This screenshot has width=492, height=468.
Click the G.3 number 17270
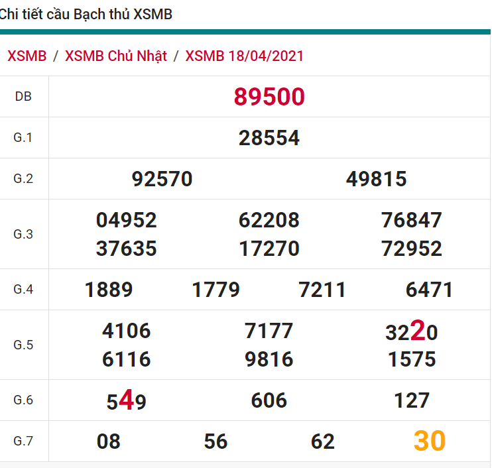(269, 249)
